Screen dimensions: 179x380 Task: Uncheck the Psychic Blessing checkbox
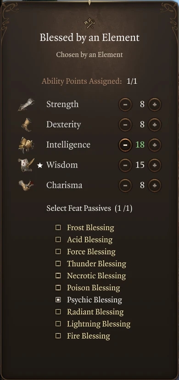click(x=58, y=300)
